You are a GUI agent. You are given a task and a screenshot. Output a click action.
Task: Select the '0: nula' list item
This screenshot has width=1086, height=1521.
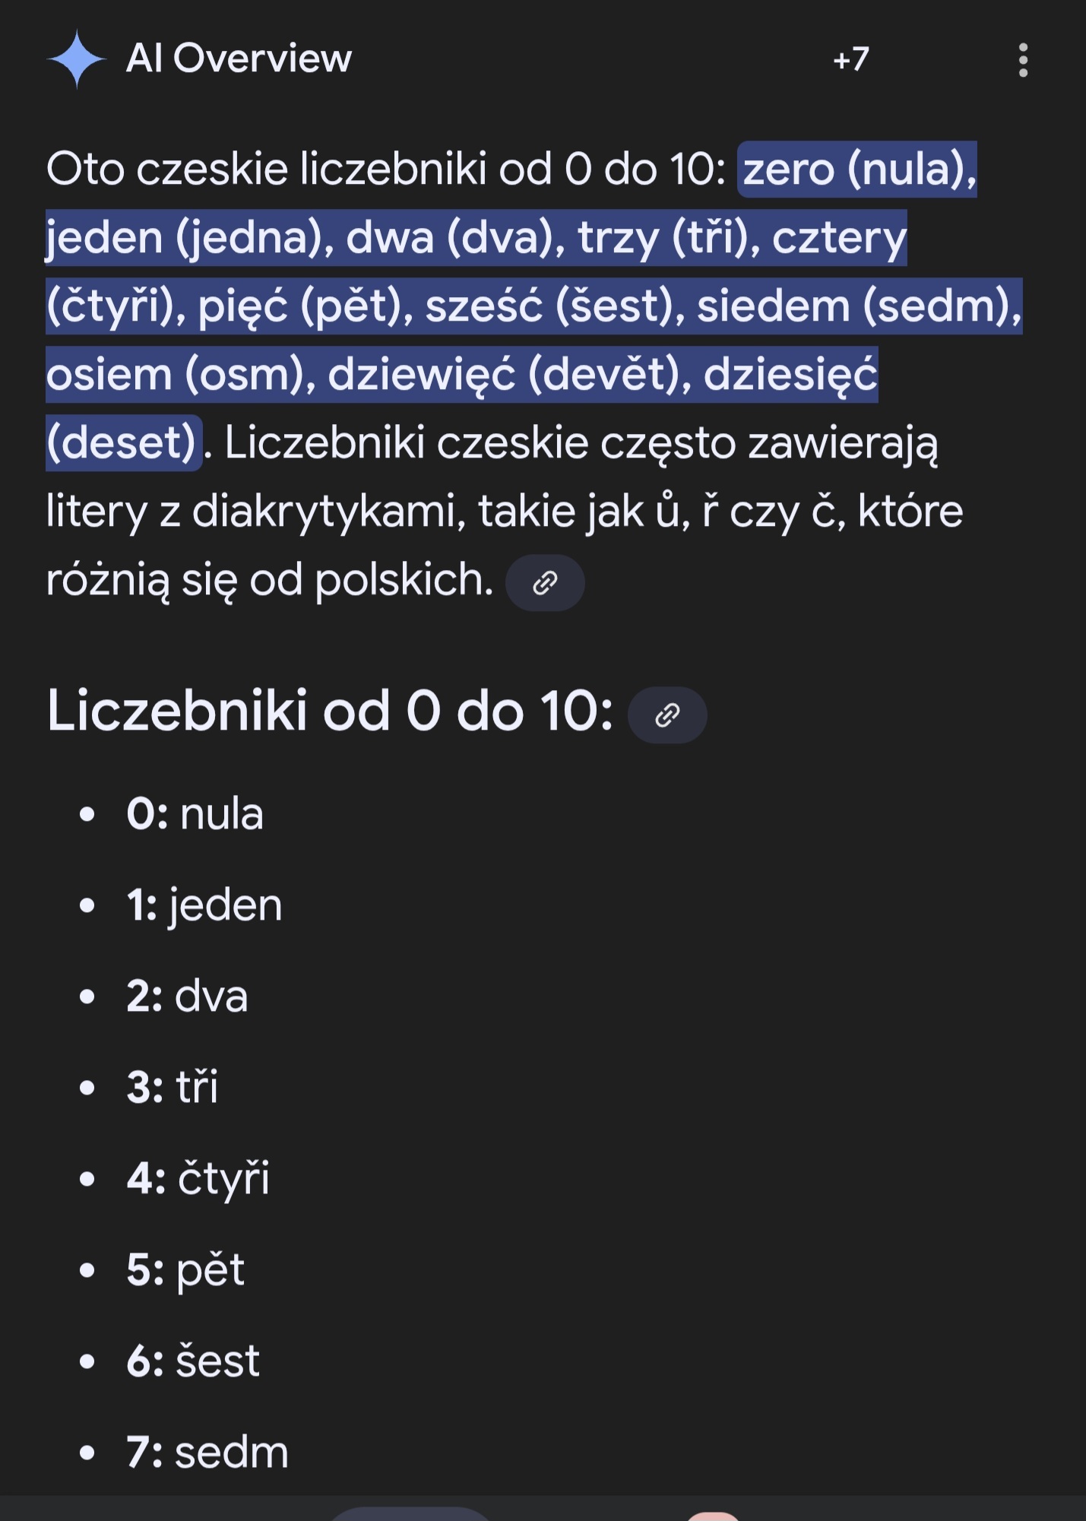click(195, 814)
